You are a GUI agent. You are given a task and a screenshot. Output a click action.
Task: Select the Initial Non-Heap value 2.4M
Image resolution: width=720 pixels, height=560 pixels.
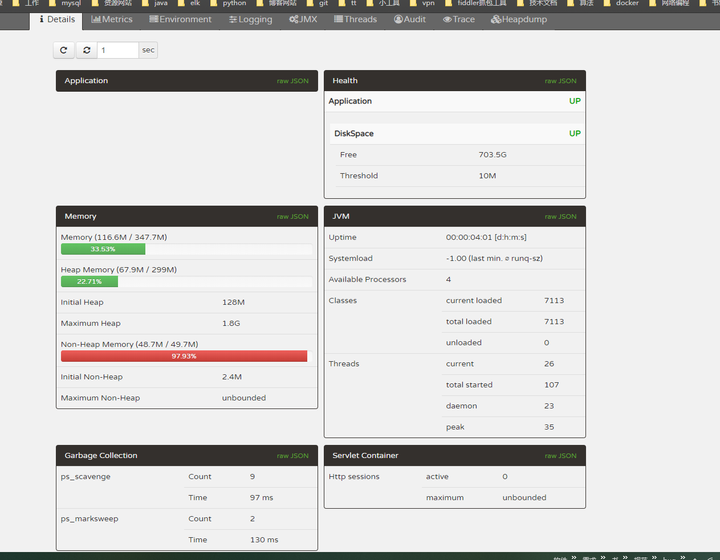[232, 377]
